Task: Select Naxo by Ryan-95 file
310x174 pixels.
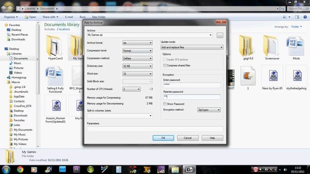Action: point(272,78)
